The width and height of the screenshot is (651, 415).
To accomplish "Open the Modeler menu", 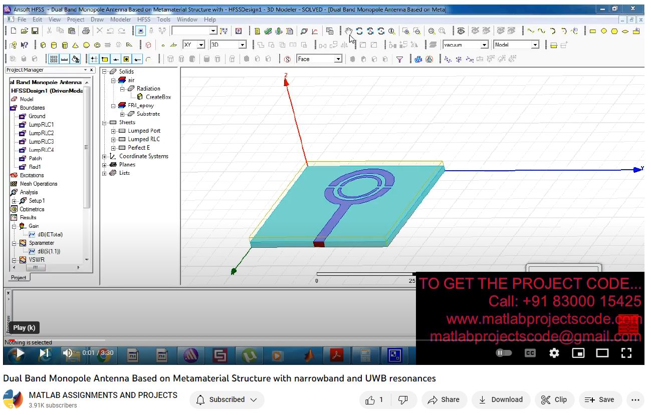I will (x=120, y=20).
